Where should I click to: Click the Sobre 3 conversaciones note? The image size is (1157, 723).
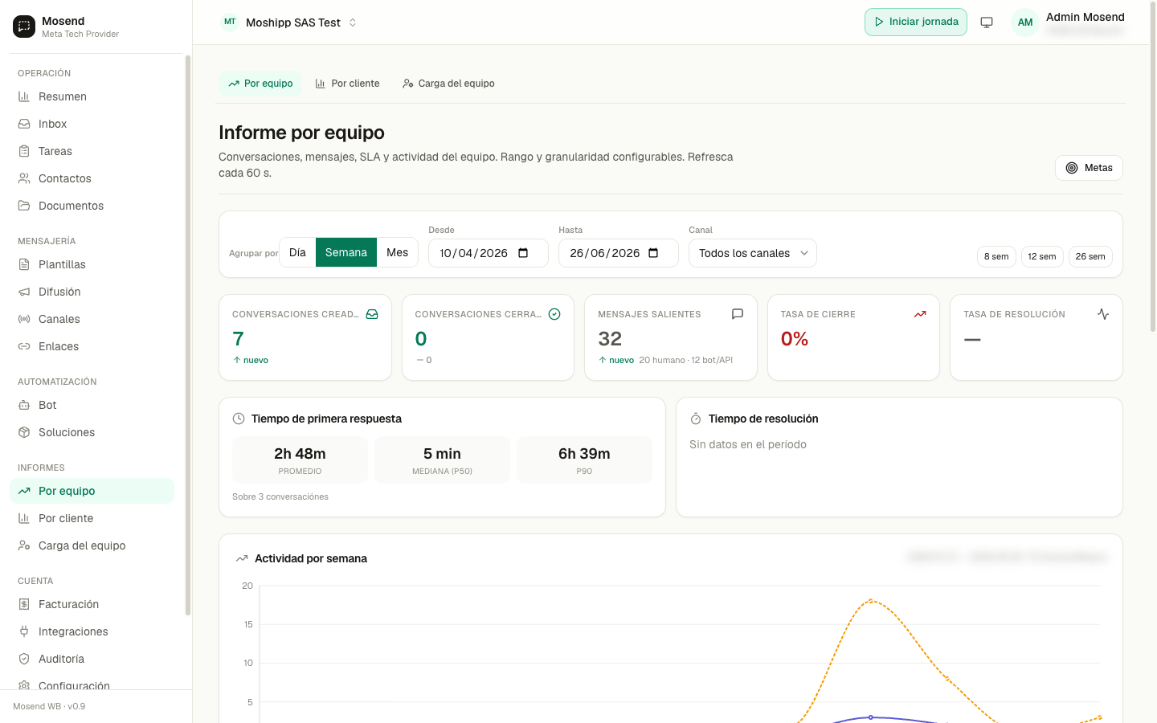pyautogui.click(x=280, y=496)
